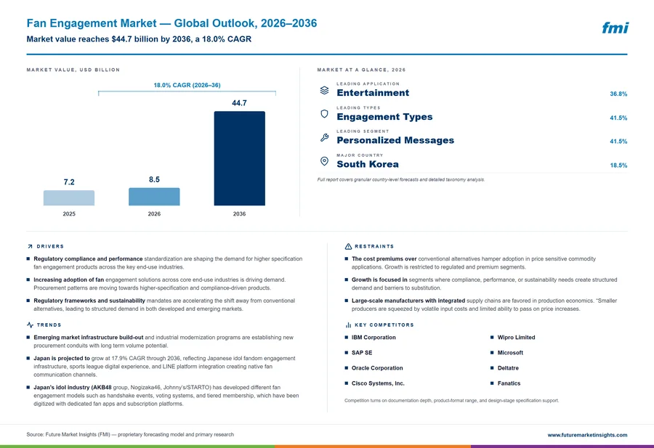654x448 pixels.
Task: Select "Oracle Corporation" in the competitors list
Action: [x=377, y=368]
